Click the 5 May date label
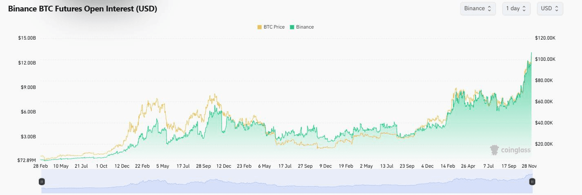The image size is (582, 195). pyautogui.click(x=162, y=166)
